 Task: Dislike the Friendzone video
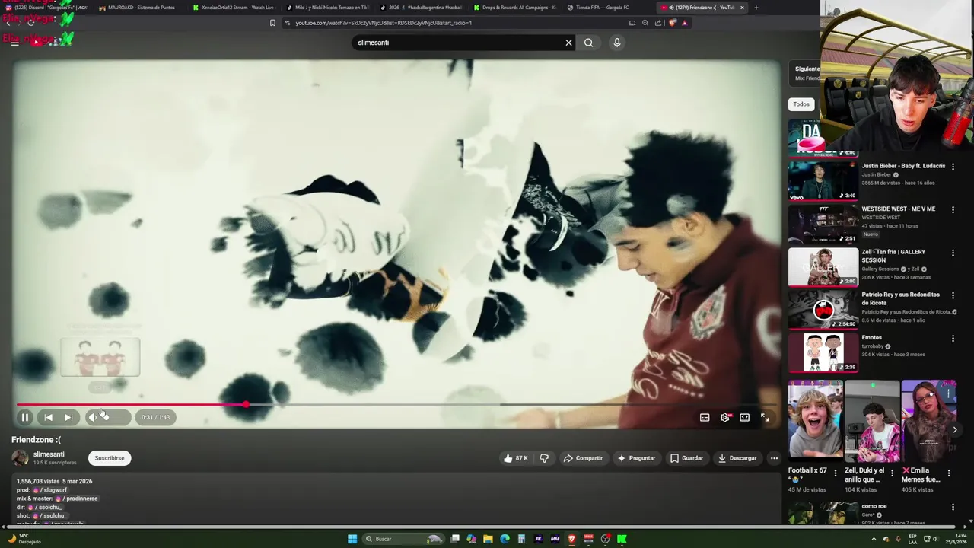point(544,458)
